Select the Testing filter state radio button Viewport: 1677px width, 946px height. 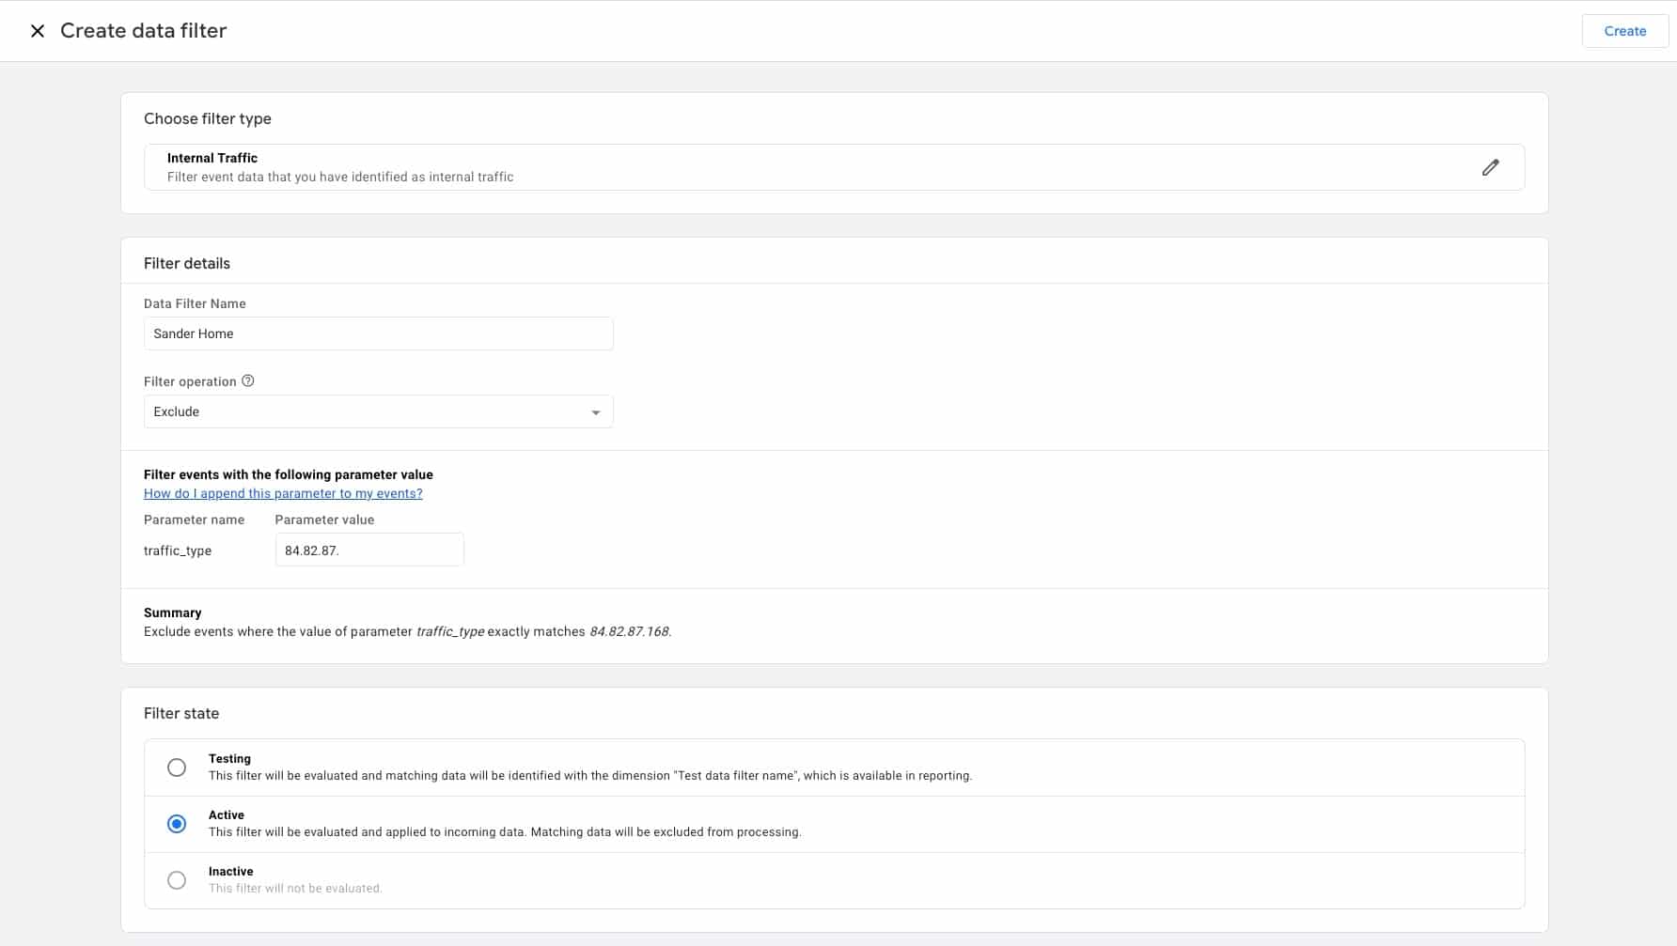click(x=177, y=768)
